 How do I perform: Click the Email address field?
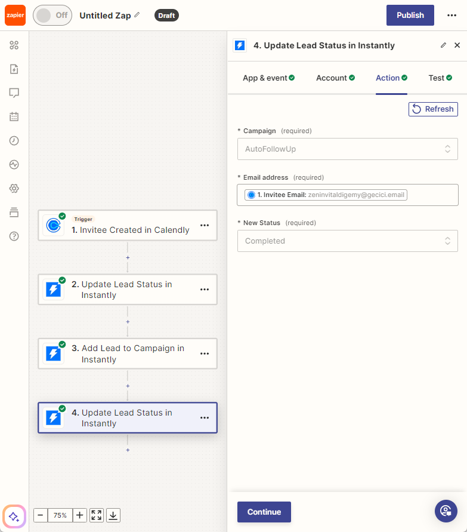click(x=347, y=195)
